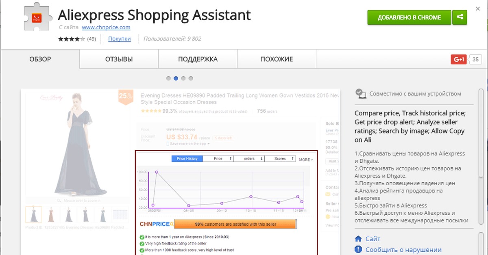Click the device compatibility checkmark icon
This screenshot has width=488, height=255.
point(360,93)
